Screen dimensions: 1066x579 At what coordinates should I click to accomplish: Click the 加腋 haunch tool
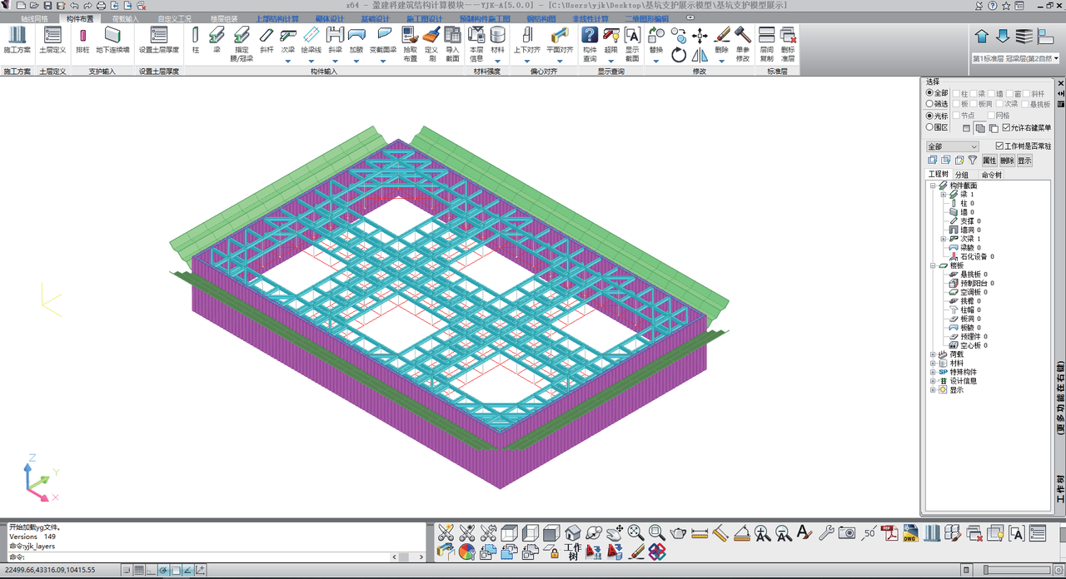tap(356, 40)
